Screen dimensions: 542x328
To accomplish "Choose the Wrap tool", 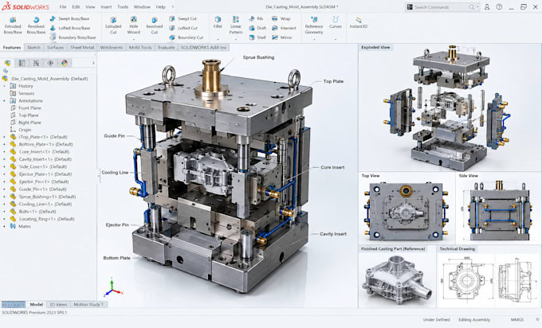I will coord(281,18).
